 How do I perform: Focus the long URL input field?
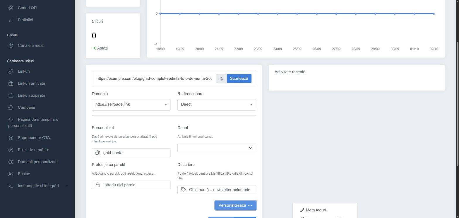tap(154, 79)
